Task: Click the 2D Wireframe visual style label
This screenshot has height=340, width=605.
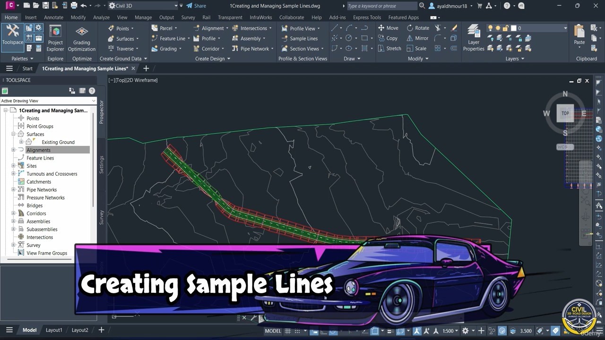Action: (142, 80)
